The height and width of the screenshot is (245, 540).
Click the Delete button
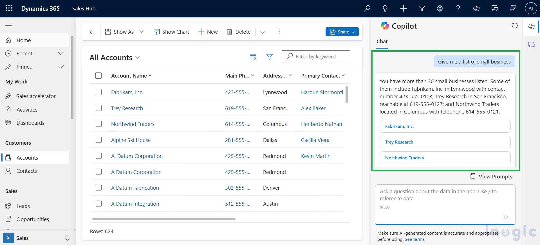[x=239, y=32]
